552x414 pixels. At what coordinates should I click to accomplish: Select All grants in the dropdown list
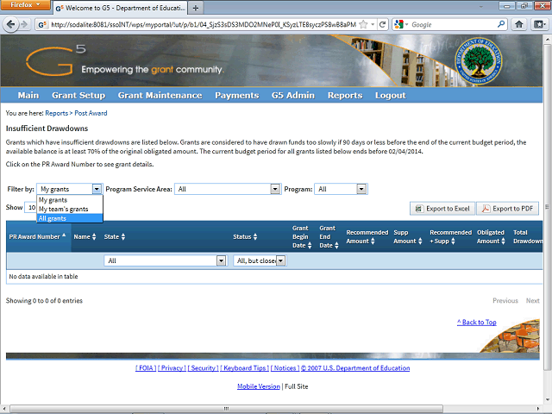click(69, 218)
